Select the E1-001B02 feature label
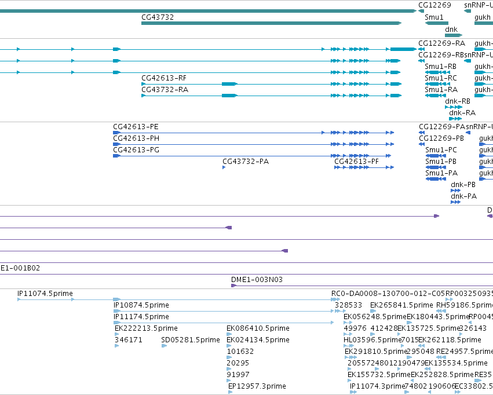This screenshot has width=493, height=395. pos(20,268)
